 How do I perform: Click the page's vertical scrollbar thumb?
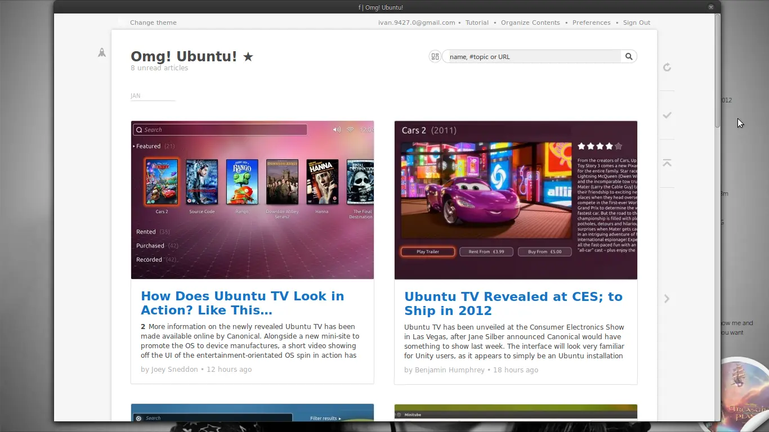718,70
